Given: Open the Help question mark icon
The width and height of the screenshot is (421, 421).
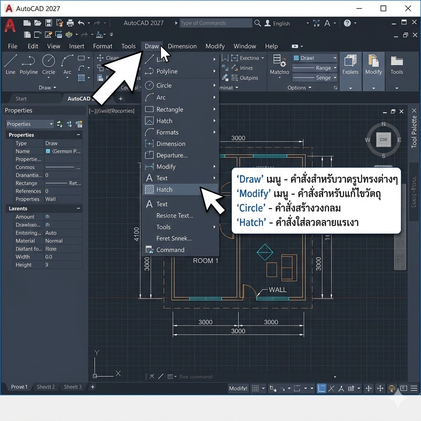Looking at the screenshot, I should coord(347,23).
